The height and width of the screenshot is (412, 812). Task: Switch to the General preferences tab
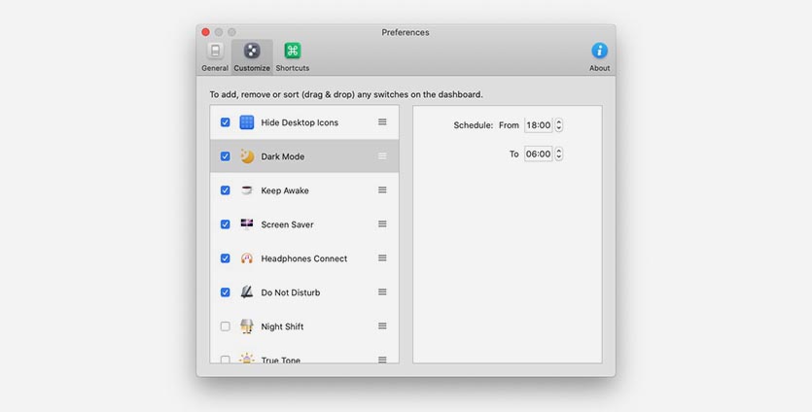point(215,51)
